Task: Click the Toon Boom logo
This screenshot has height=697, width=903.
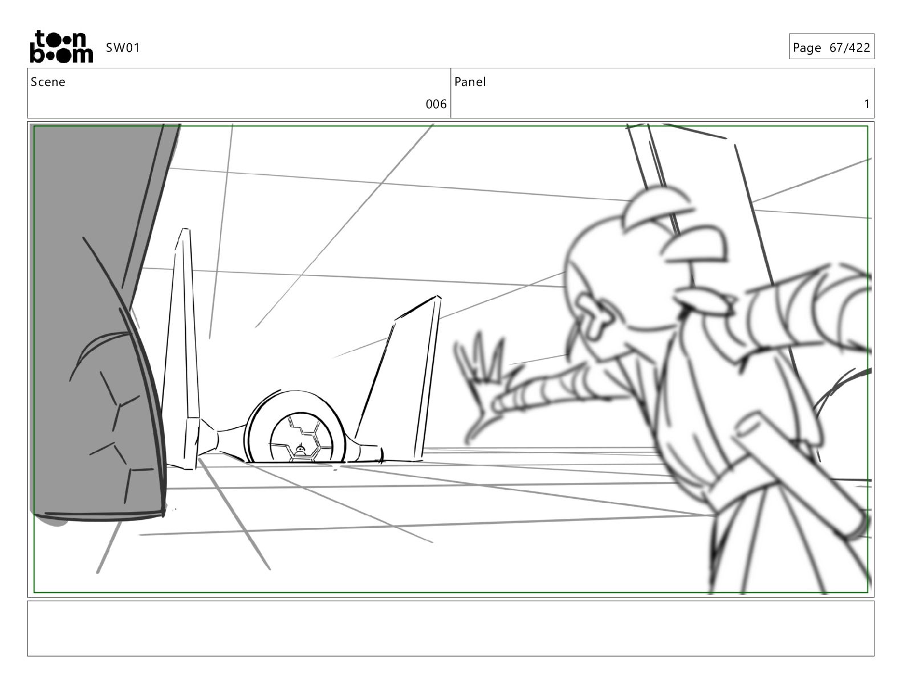Action: coord(61,47)
